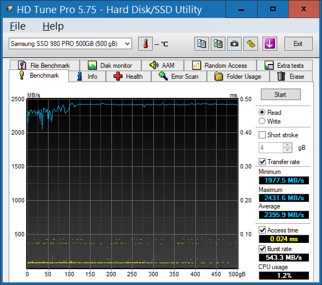Maximize the HD Tune Pro window

coord(273,9)
